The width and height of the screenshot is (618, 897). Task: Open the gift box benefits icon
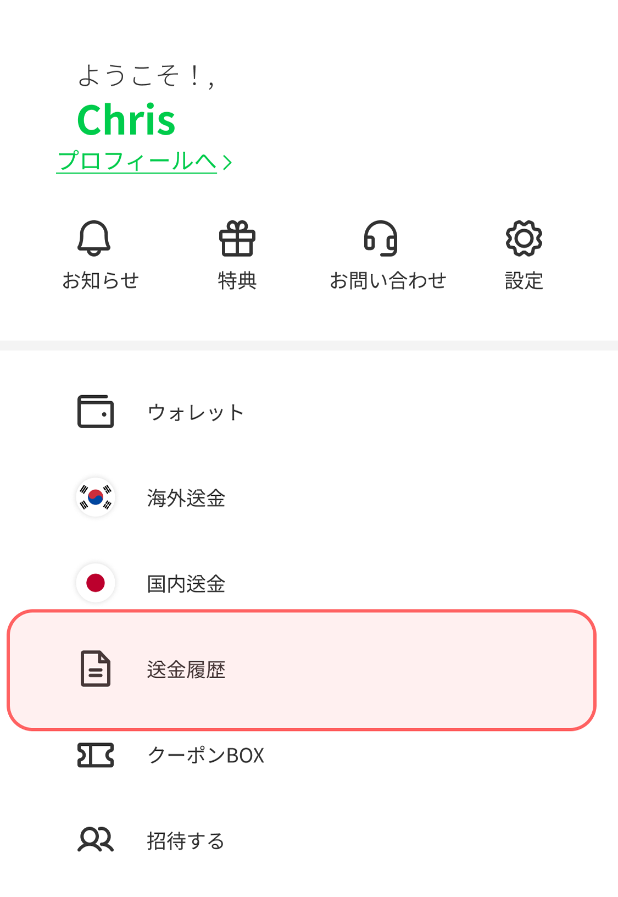[x=237, y=239]
